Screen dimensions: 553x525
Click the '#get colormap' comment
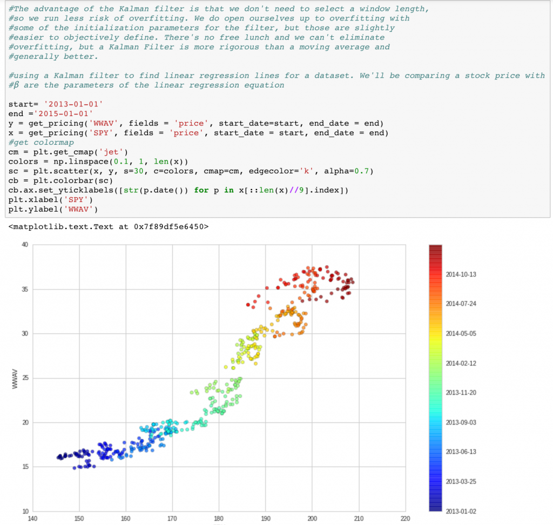pos(41,142)
